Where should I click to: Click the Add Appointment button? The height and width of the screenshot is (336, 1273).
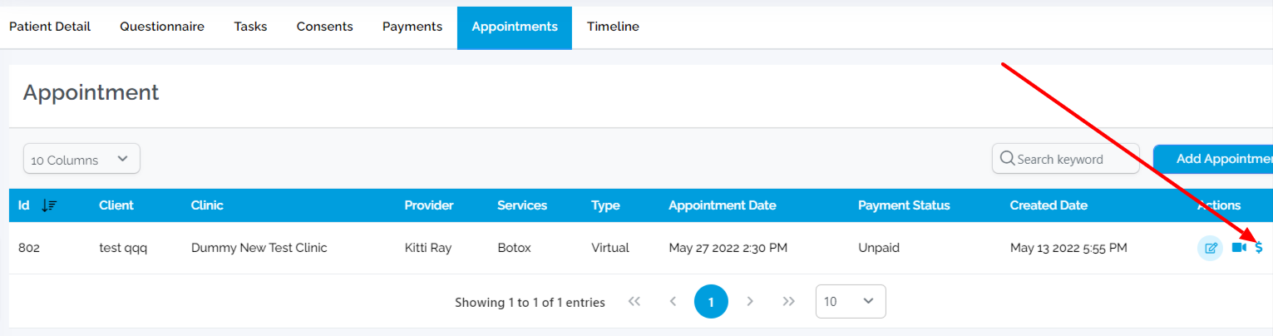point(1213,159)
